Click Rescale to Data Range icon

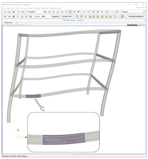tap(18, 16)
